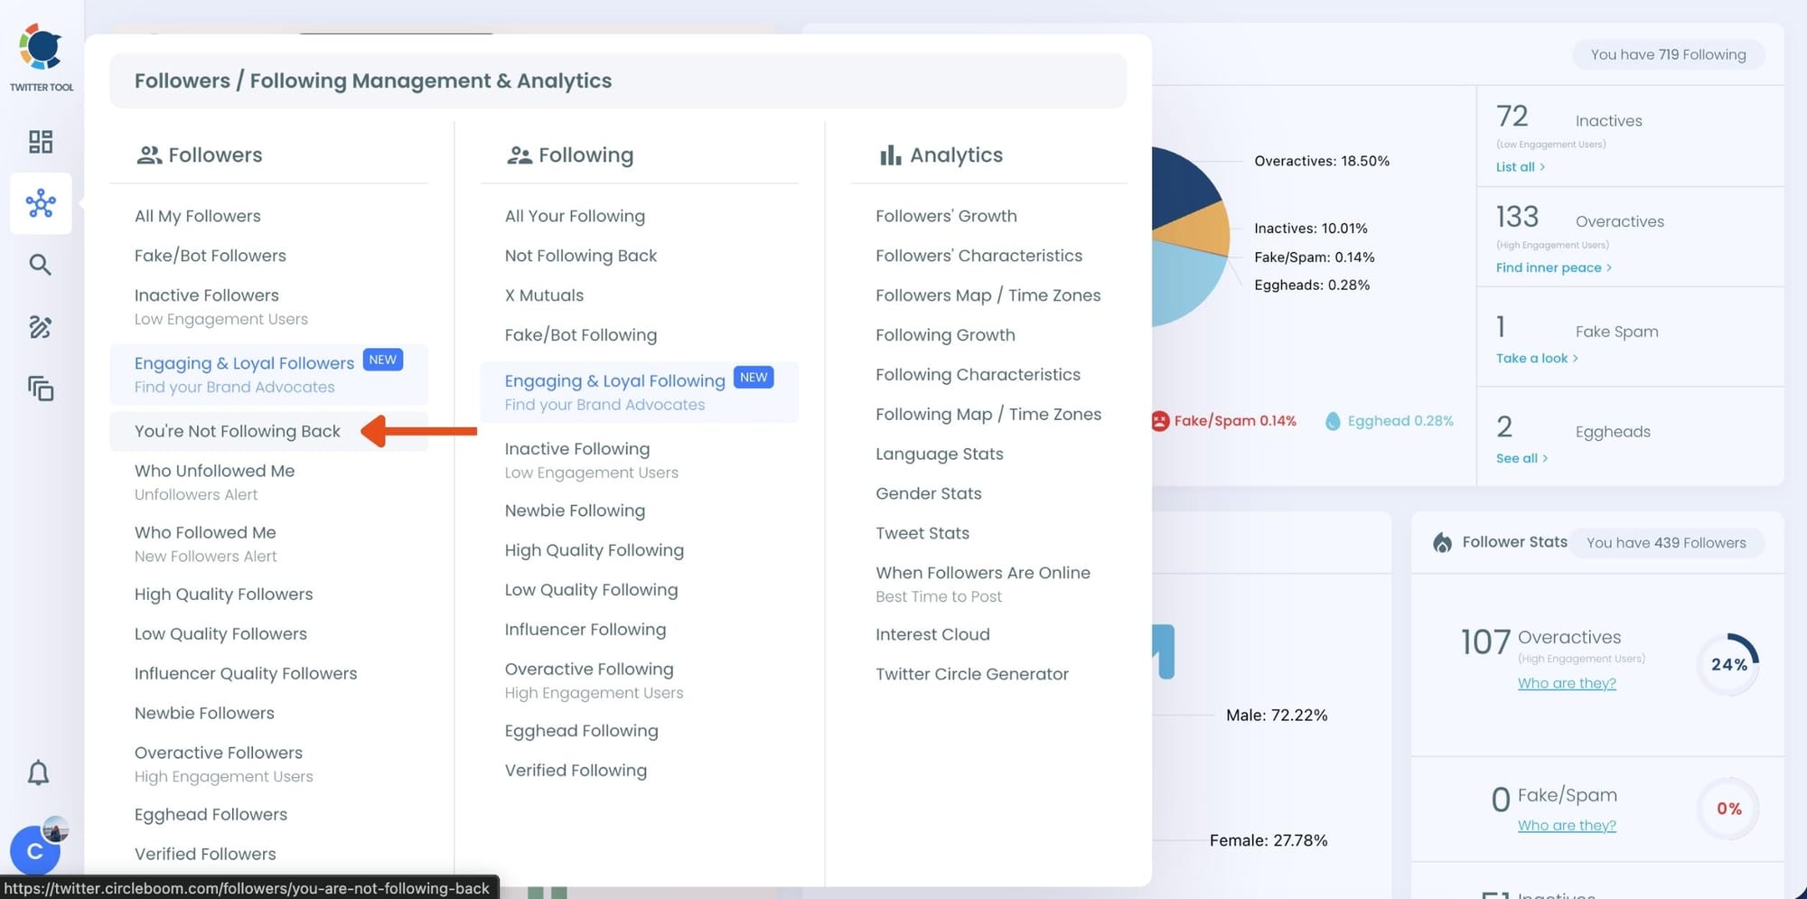Viewport: 1807px width, 899px height.
Task: Click the Circleboom Twitter Tool logo
Action: pos(42,54)
